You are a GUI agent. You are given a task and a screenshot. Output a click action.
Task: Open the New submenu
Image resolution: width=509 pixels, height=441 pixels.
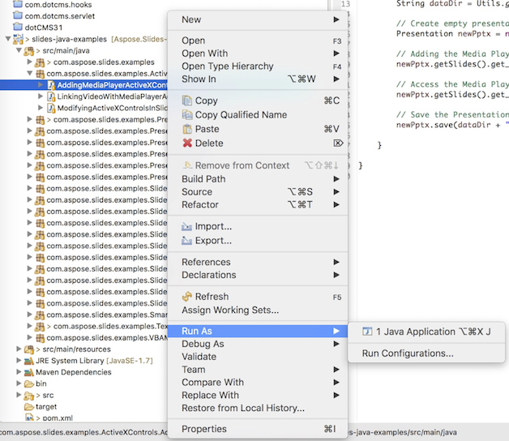tap(258, 19)
